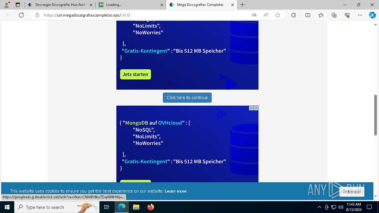379x213 pixels.
Task: Open the cookie Learn more link
Action: pos(176,191)
